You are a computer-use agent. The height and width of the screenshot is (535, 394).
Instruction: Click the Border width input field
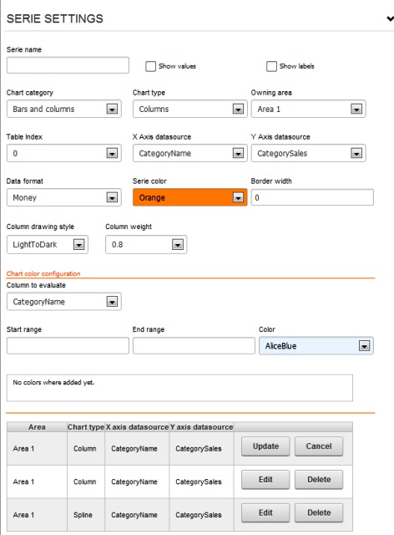312,197
